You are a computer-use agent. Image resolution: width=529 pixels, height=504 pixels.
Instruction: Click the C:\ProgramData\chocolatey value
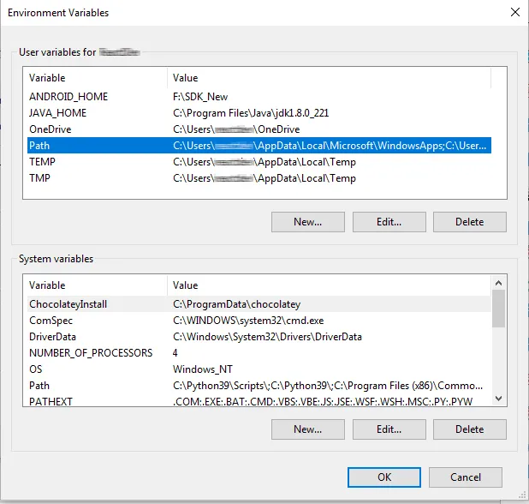(x=236, y=304)
